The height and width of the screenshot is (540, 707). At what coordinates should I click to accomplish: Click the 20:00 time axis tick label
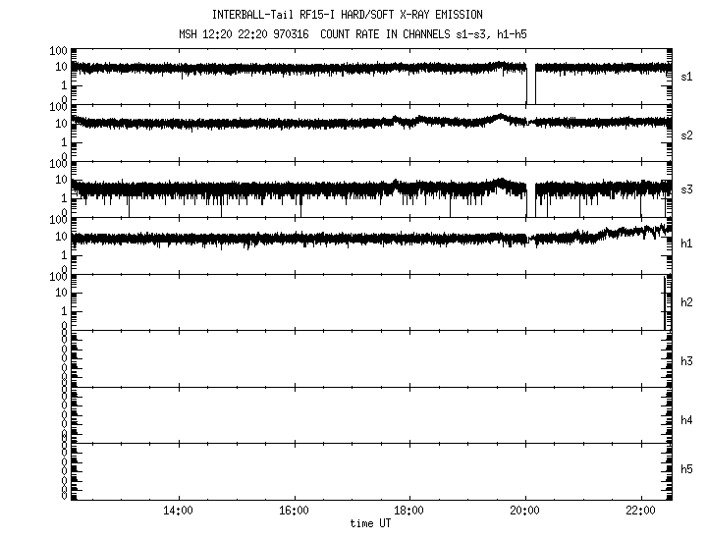524,512
